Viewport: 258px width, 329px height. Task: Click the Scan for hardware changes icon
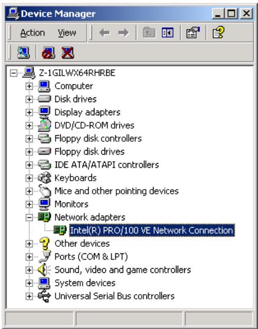[23, 53]
